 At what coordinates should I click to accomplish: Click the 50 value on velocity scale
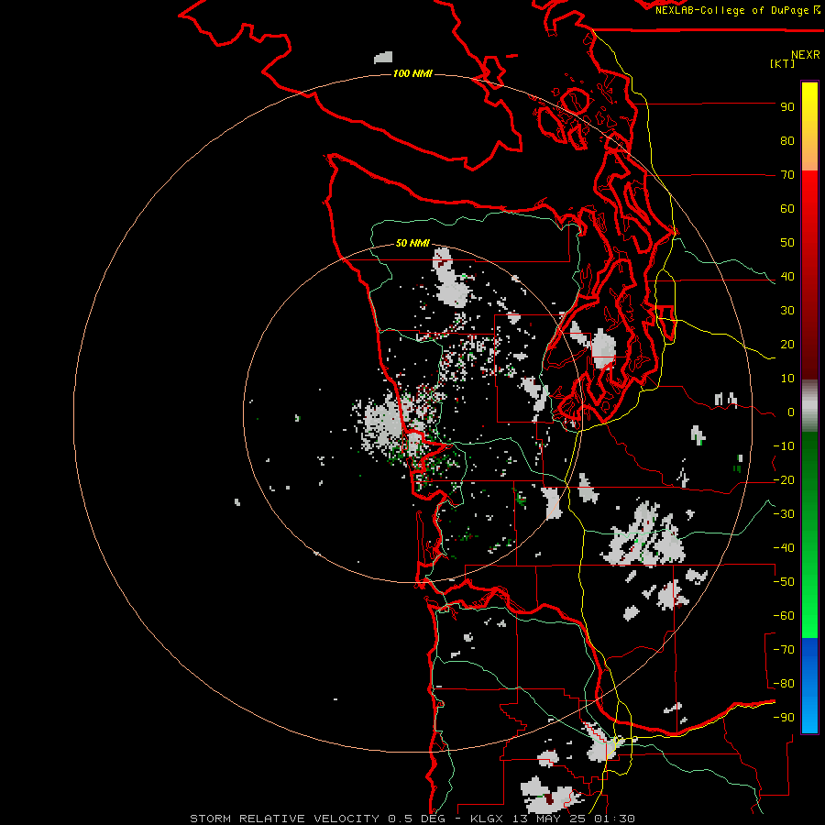tap(787, 243)
